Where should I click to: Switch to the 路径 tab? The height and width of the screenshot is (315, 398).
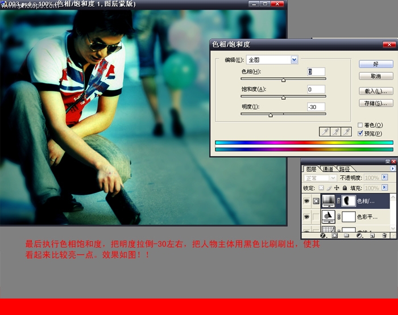344,169
